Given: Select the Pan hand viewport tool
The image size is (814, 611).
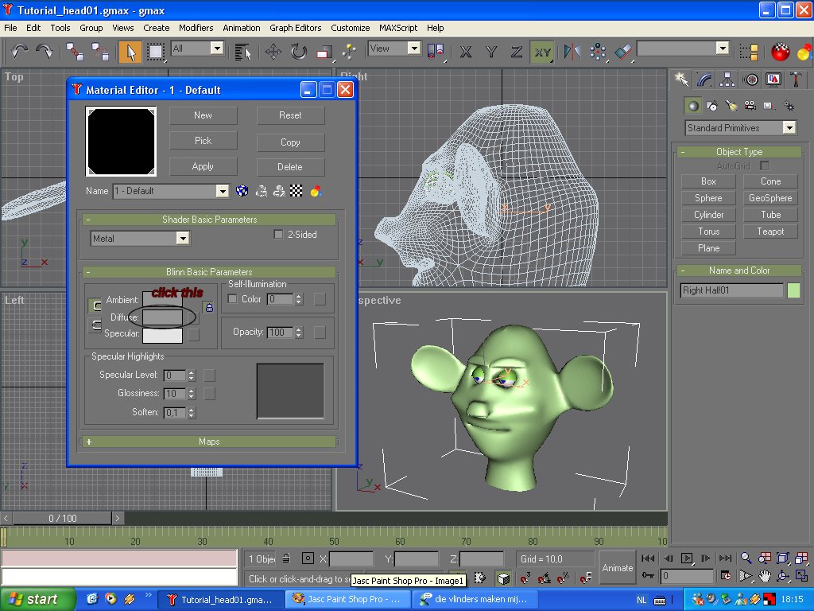Looking at the screenshot, I should (764, 575).
